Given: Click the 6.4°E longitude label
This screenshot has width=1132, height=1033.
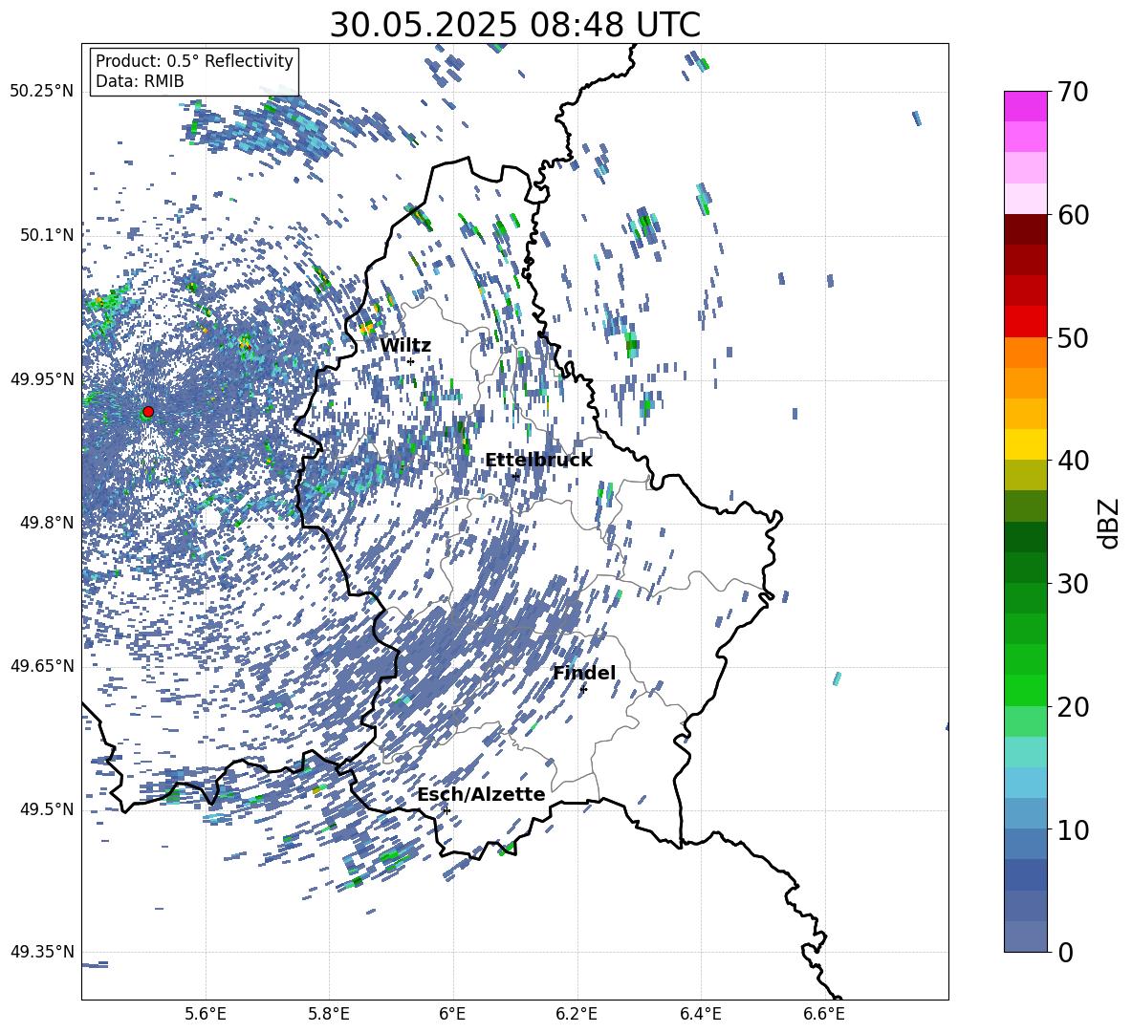Looking at the screenshot, I should pos(700,1014).
